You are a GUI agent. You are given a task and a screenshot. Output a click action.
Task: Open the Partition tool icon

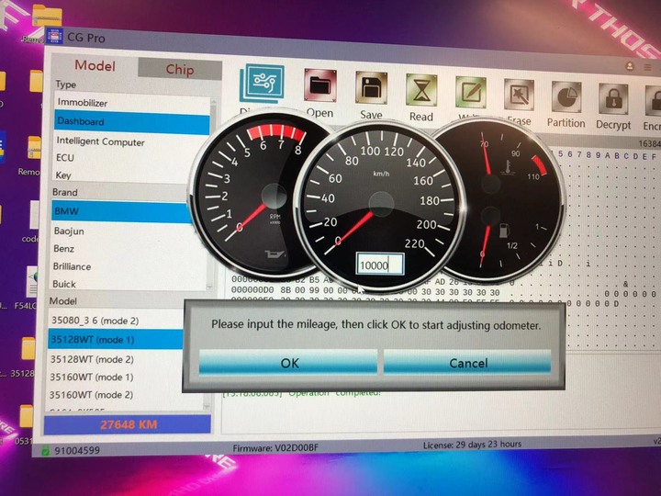tap(566, 97)
